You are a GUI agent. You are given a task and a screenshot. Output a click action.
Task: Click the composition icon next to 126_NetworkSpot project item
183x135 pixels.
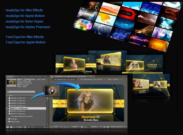(8, 116)
